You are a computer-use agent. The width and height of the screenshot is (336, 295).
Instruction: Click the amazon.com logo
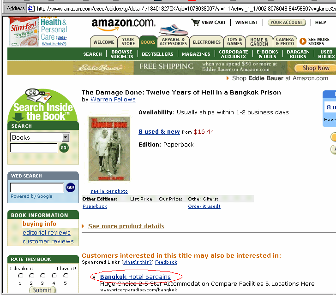tap(123, 24)
